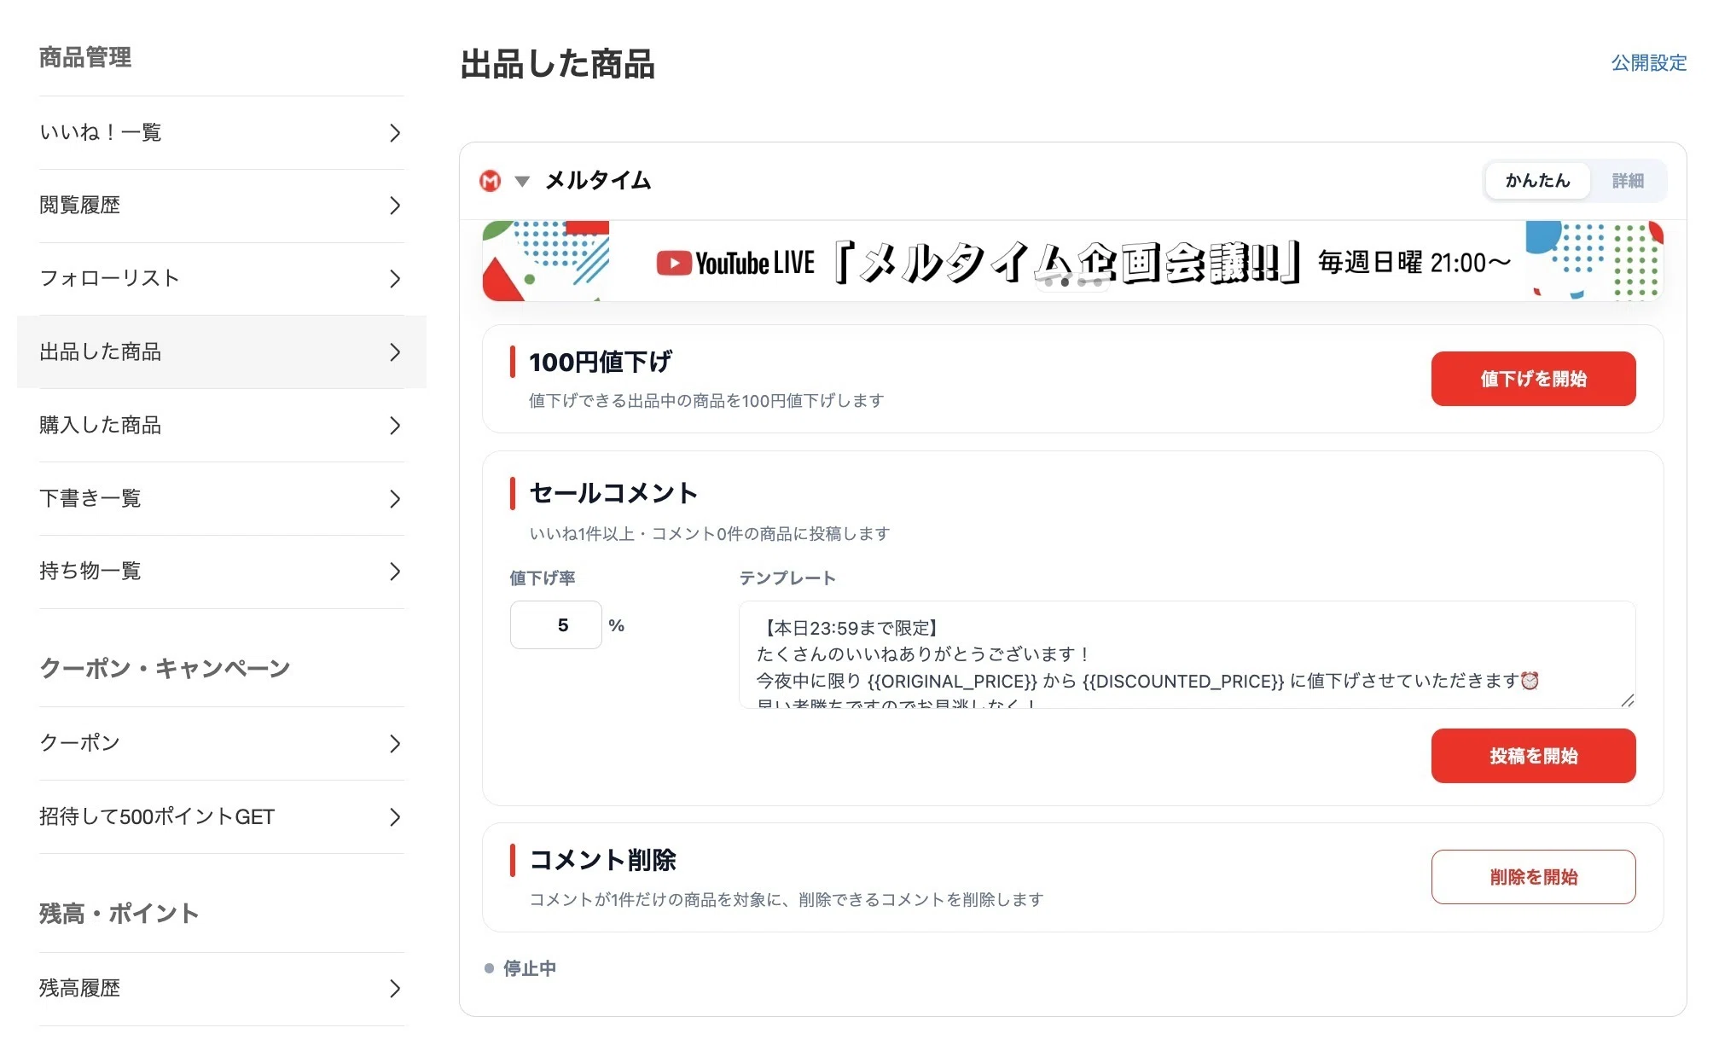Click chevron next to クーポン
The height and width of the screenshot is (1051, 1713).
pos(395,744)
